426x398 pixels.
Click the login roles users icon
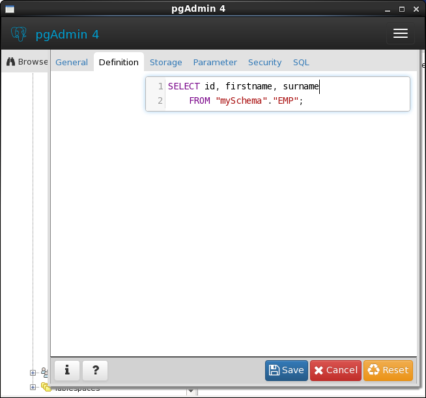coord(44,372)
